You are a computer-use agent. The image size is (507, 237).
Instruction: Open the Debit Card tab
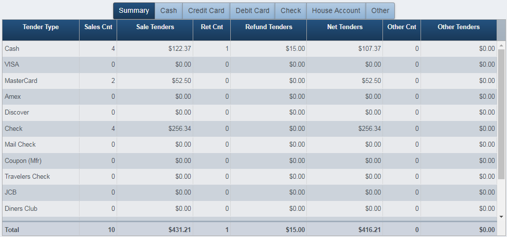pos(253,11)
